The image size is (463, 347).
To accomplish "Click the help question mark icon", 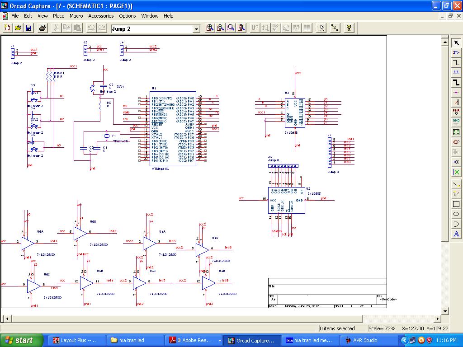I will tap(349, 28).
